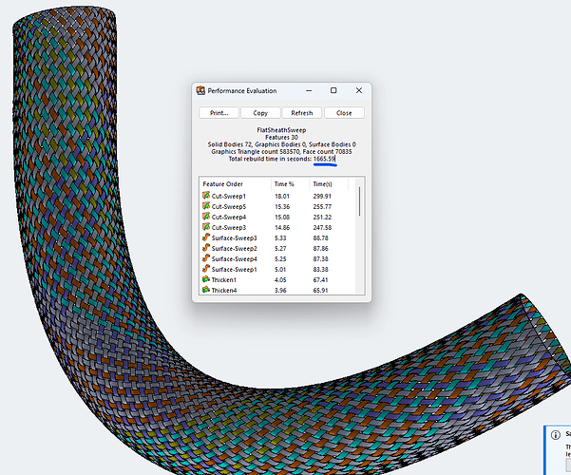Sort by the Feature Order column header

[223, 182]
